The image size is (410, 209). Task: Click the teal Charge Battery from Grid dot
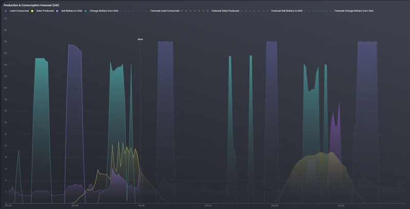86,11
